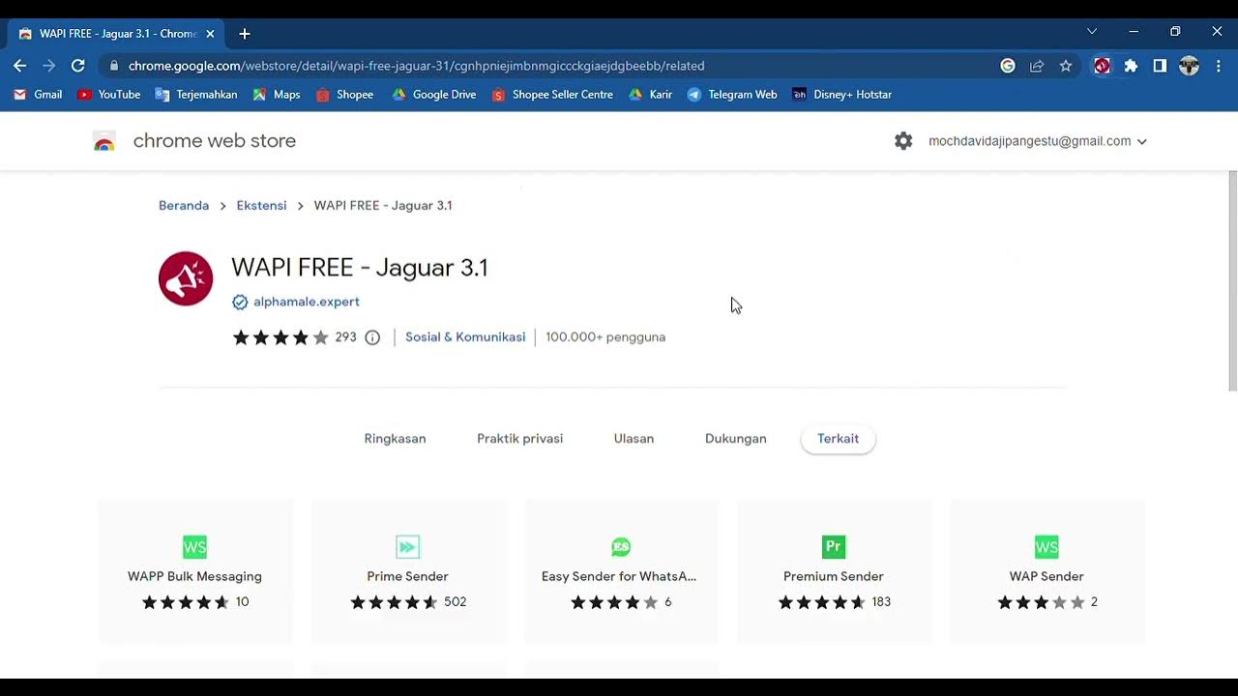
Task: Open the YouTube bookmark
Action: tap(109, 95)
